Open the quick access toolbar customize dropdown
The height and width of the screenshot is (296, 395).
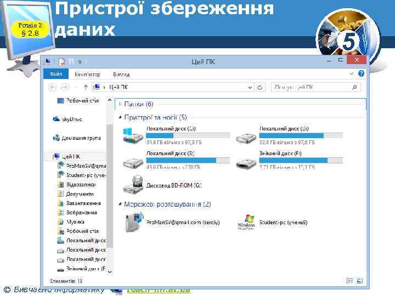[x=80, y=61]
